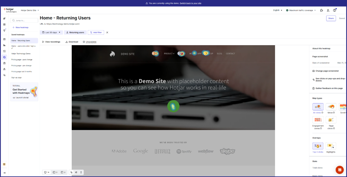Screen dimensions: 347x177
Task: Click Gather feedback on this page
Action: (327, 88)
